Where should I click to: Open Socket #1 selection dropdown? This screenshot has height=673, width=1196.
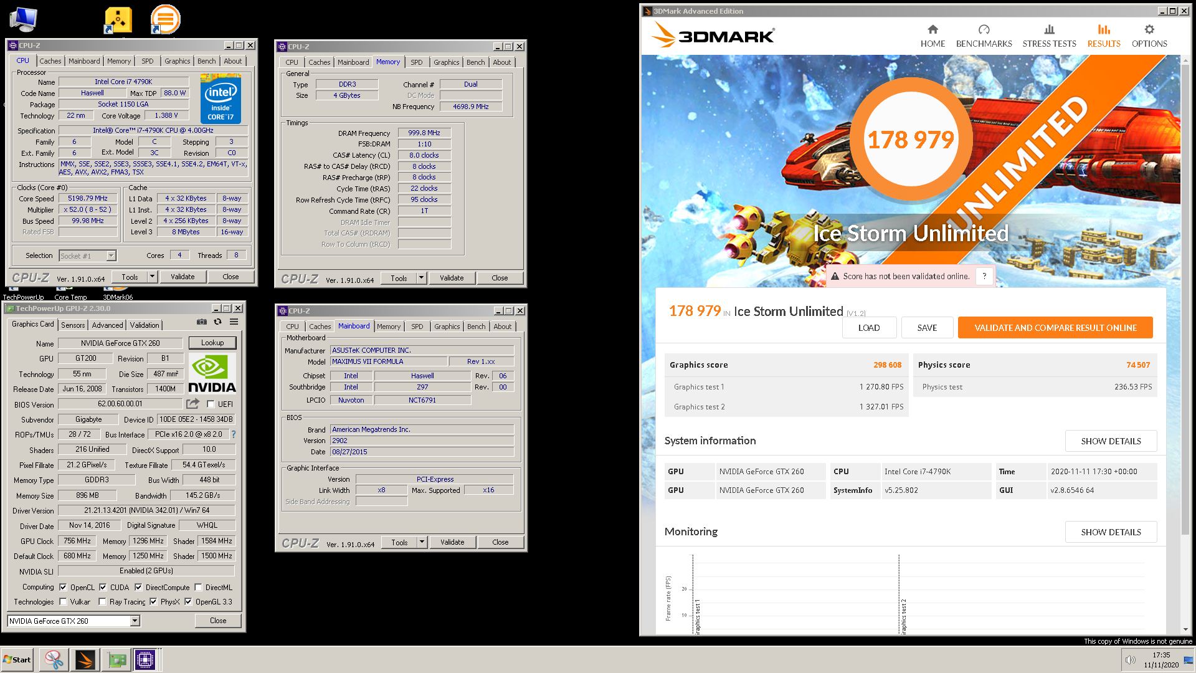pos(111,255)
